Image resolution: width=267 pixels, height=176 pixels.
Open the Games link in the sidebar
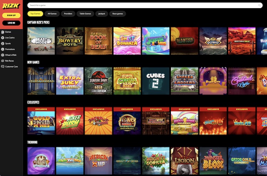click(8, 32)
